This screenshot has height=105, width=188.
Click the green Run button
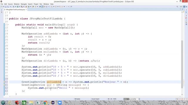pos(18,7)
